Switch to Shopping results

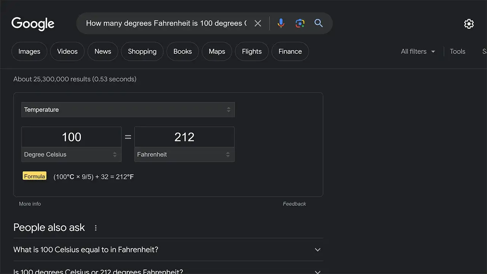[142, 51]
